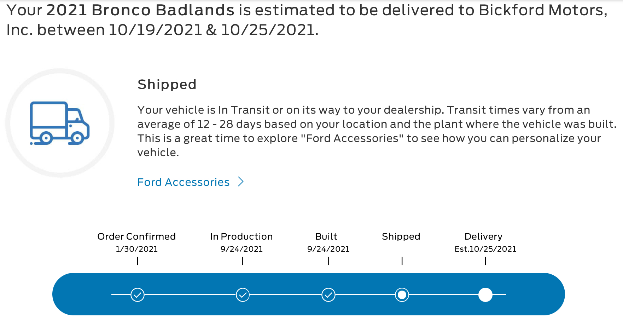Select the Shipped timeline label
Viewport: 623px width, 332px height.
(x=401, y=236)
